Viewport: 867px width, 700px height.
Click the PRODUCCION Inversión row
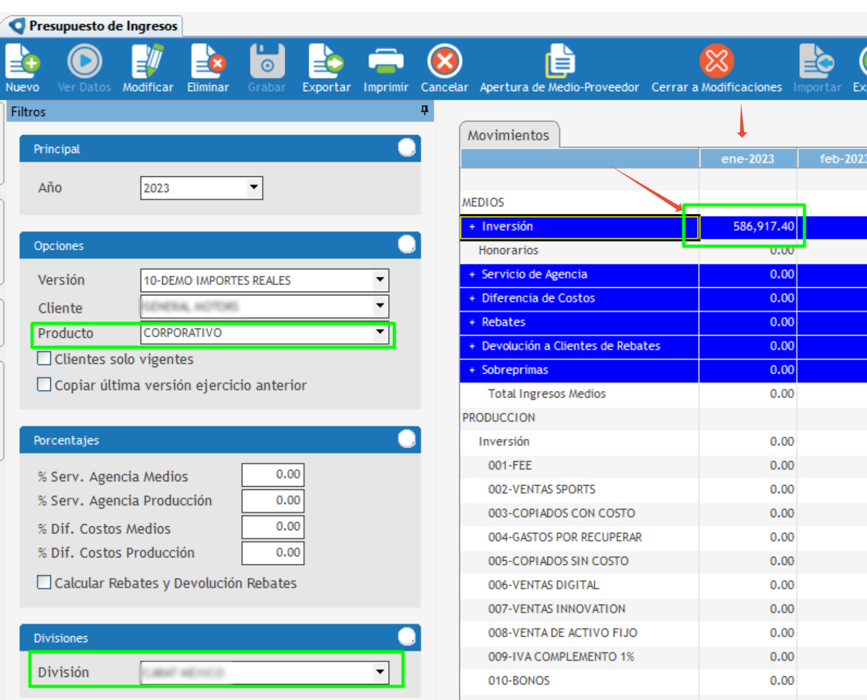point(663,442)
